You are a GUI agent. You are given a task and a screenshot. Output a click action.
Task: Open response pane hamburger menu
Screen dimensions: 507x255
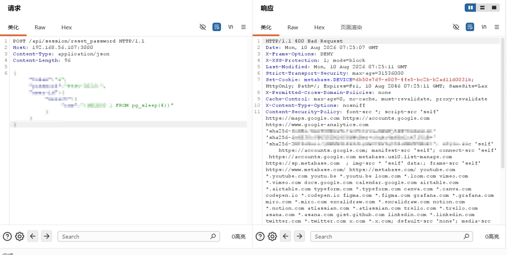pyautogui.click(x=497, y=27)
